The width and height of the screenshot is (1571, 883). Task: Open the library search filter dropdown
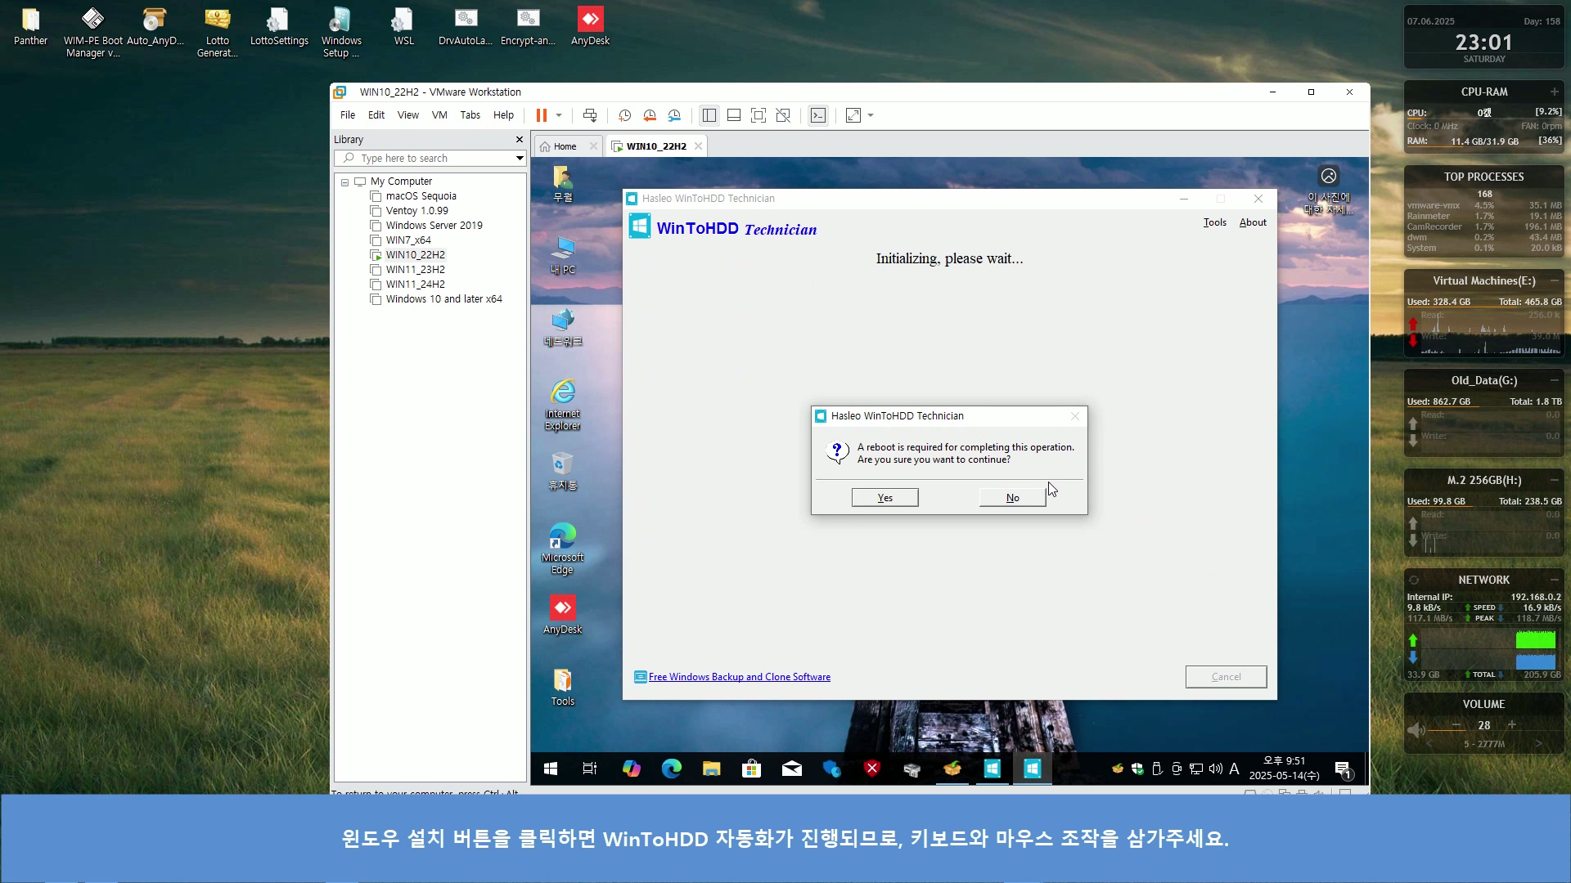tap(520, 159)
